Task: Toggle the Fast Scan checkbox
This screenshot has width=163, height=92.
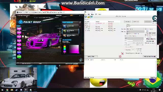Action: tap(125, 50)
